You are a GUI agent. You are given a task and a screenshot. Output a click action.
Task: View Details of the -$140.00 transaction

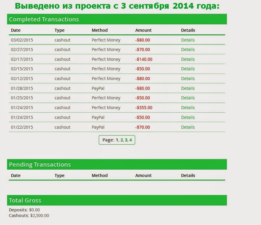pyautogui.click(x=188, y=59)
